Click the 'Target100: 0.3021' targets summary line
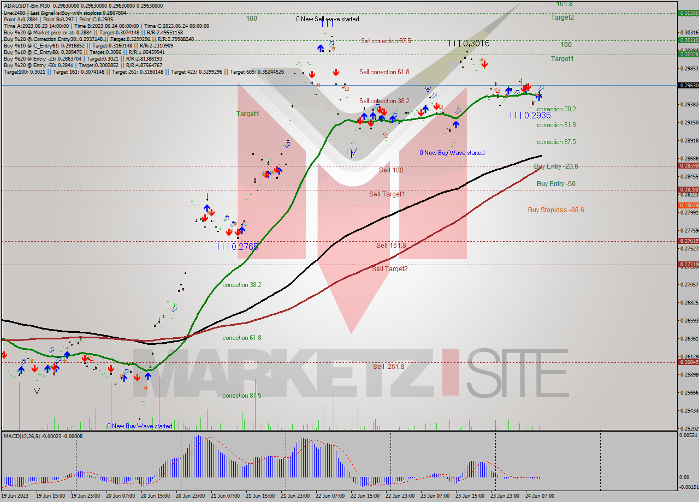 (x=144, y=71)
